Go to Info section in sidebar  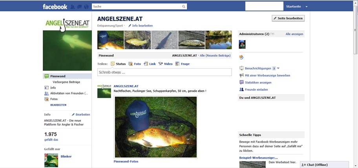click(x=53, y=88)
